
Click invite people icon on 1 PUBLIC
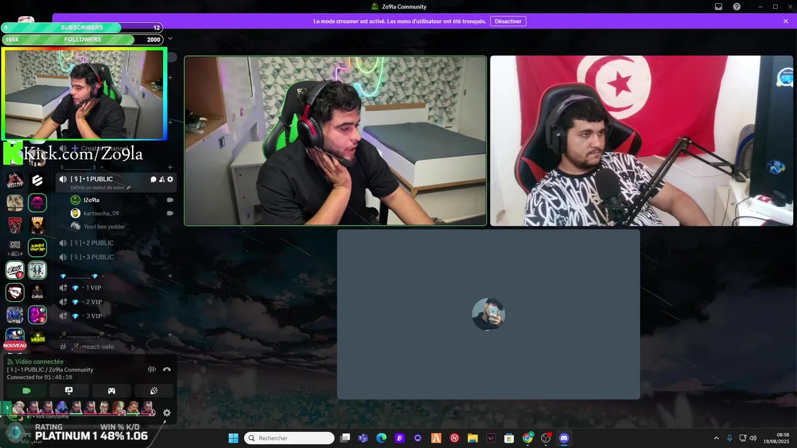pos(162,179)
